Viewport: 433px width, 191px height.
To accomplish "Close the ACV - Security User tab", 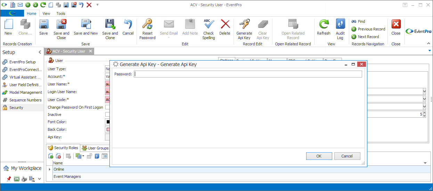I will (90, 51).
